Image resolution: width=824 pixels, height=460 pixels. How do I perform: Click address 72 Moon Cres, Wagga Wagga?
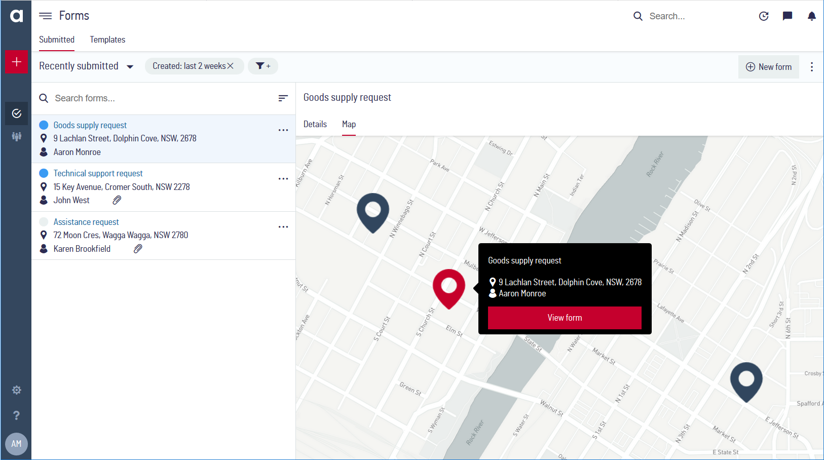pyautogui.click(x=121, y=235)
